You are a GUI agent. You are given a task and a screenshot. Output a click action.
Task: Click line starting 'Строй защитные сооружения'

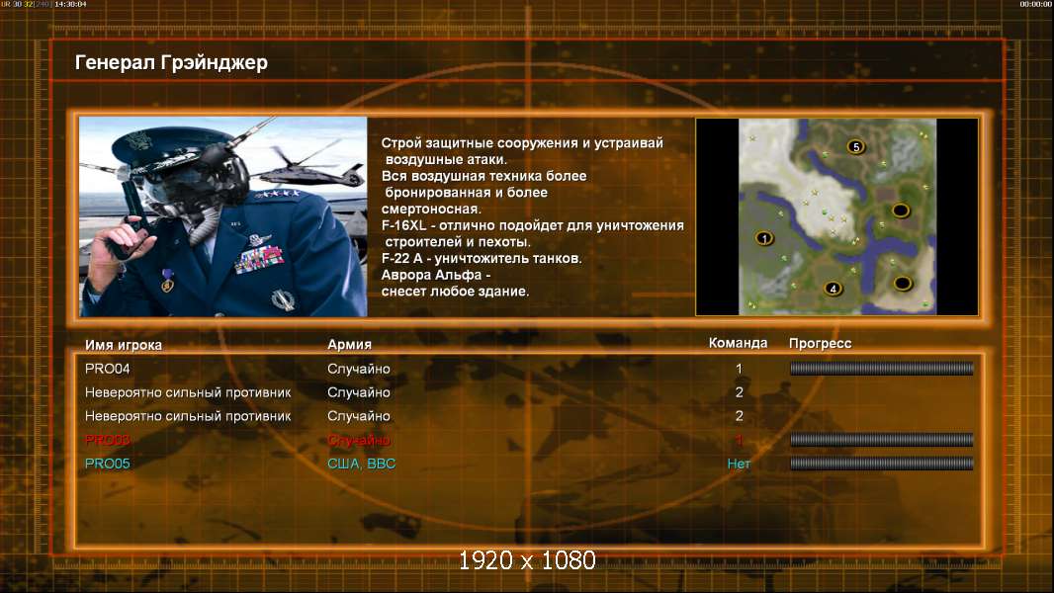pyautogui.click(x=522, y=143)
